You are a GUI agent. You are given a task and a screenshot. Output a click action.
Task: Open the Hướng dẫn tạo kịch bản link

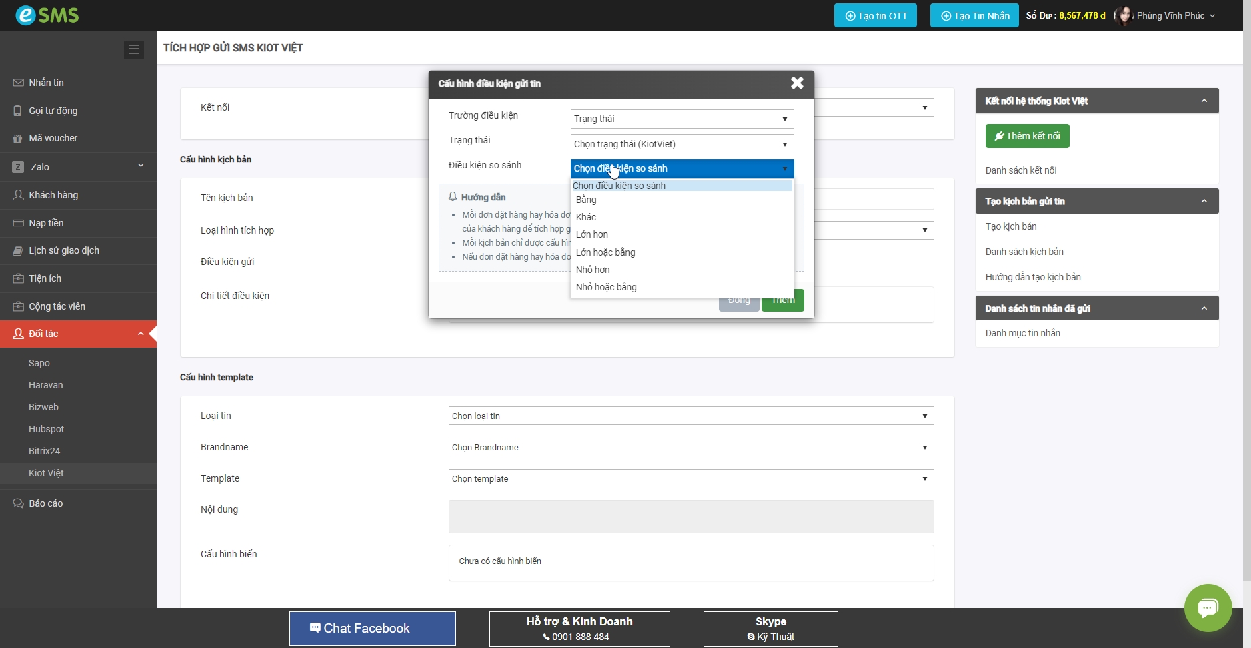pyautogui.click(x=1033, y=277)
